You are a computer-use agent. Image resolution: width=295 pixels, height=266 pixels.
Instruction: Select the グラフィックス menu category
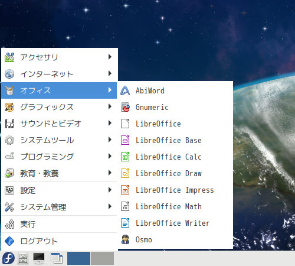coord(59,107)
